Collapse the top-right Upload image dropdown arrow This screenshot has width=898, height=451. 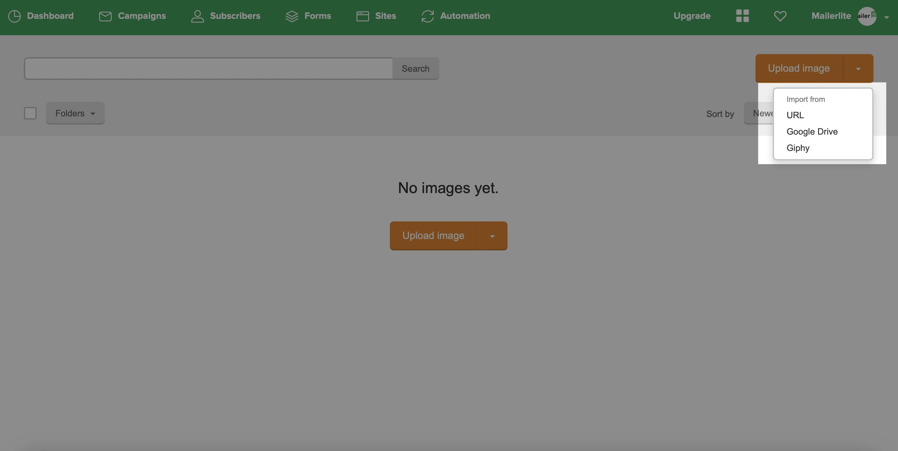858,69
